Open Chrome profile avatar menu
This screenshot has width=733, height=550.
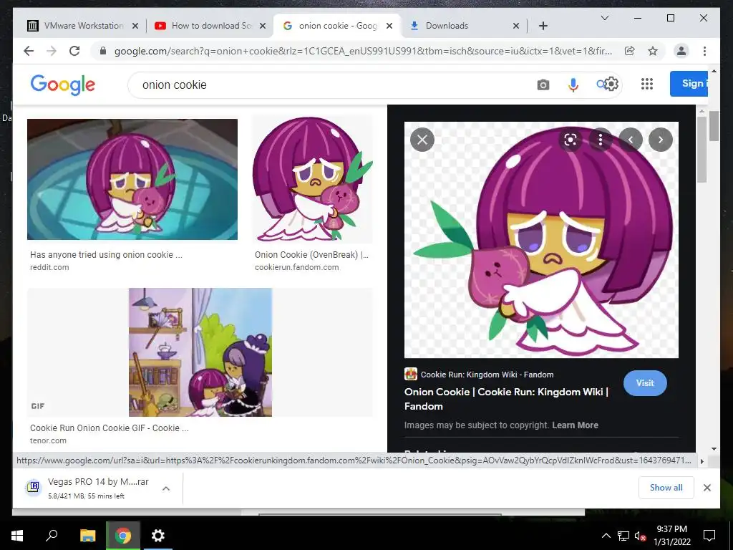click(681, 51)
